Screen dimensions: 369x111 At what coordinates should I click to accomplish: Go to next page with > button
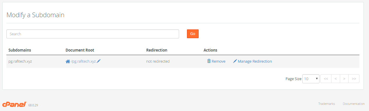(344, 79)
